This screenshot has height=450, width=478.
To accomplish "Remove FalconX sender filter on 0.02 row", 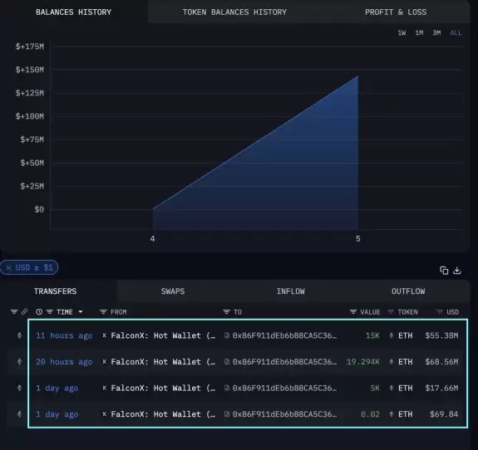I will point(104,413).
